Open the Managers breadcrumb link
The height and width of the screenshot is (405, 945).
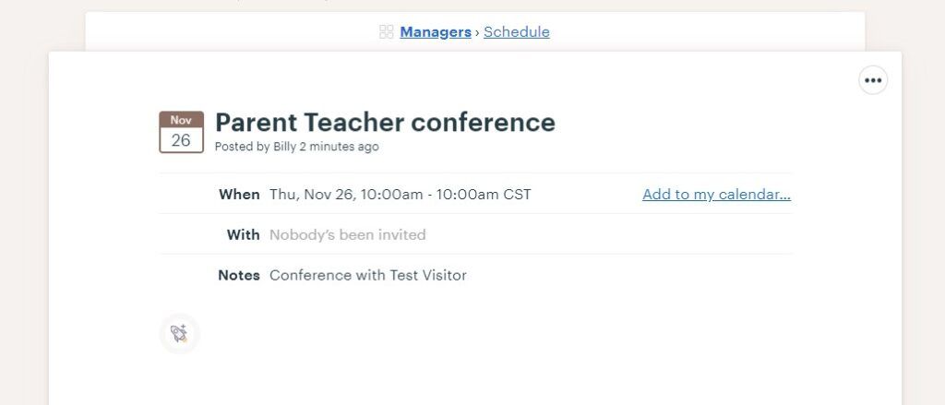[436, 32]
